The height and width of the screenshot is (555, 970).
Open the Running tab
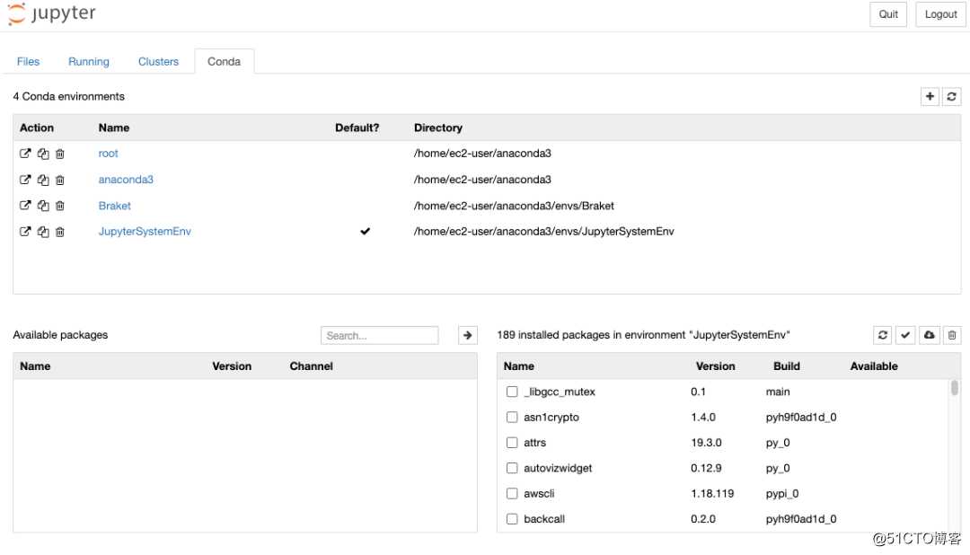click(88, 61)
